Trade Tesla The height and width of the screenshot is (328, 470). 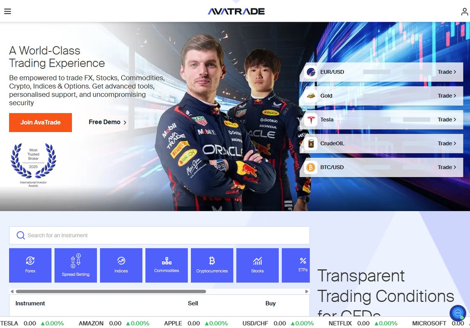point(447,120)
